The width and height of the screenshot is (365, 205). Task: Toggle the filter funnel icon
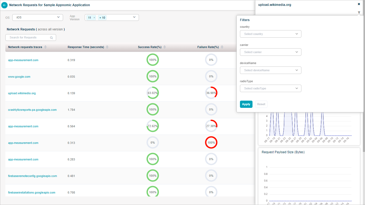[x=359, y=13]
